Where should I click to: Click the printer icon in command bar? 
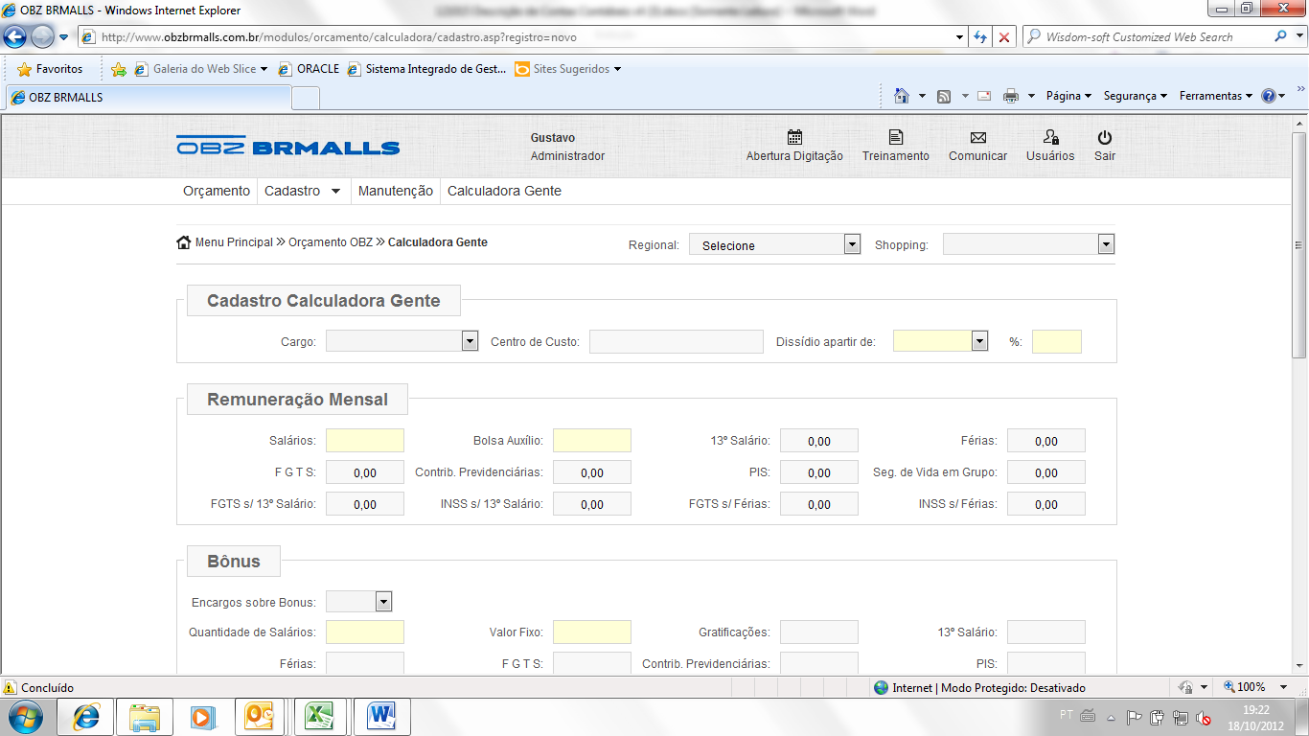1010,96
